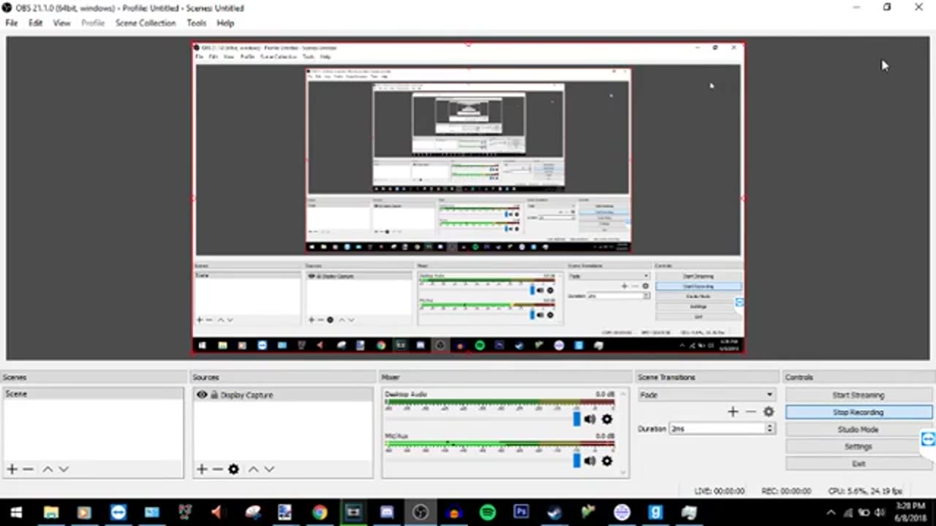Open the View menu
This screenshot has height=526, width=936.
[61, 23]
